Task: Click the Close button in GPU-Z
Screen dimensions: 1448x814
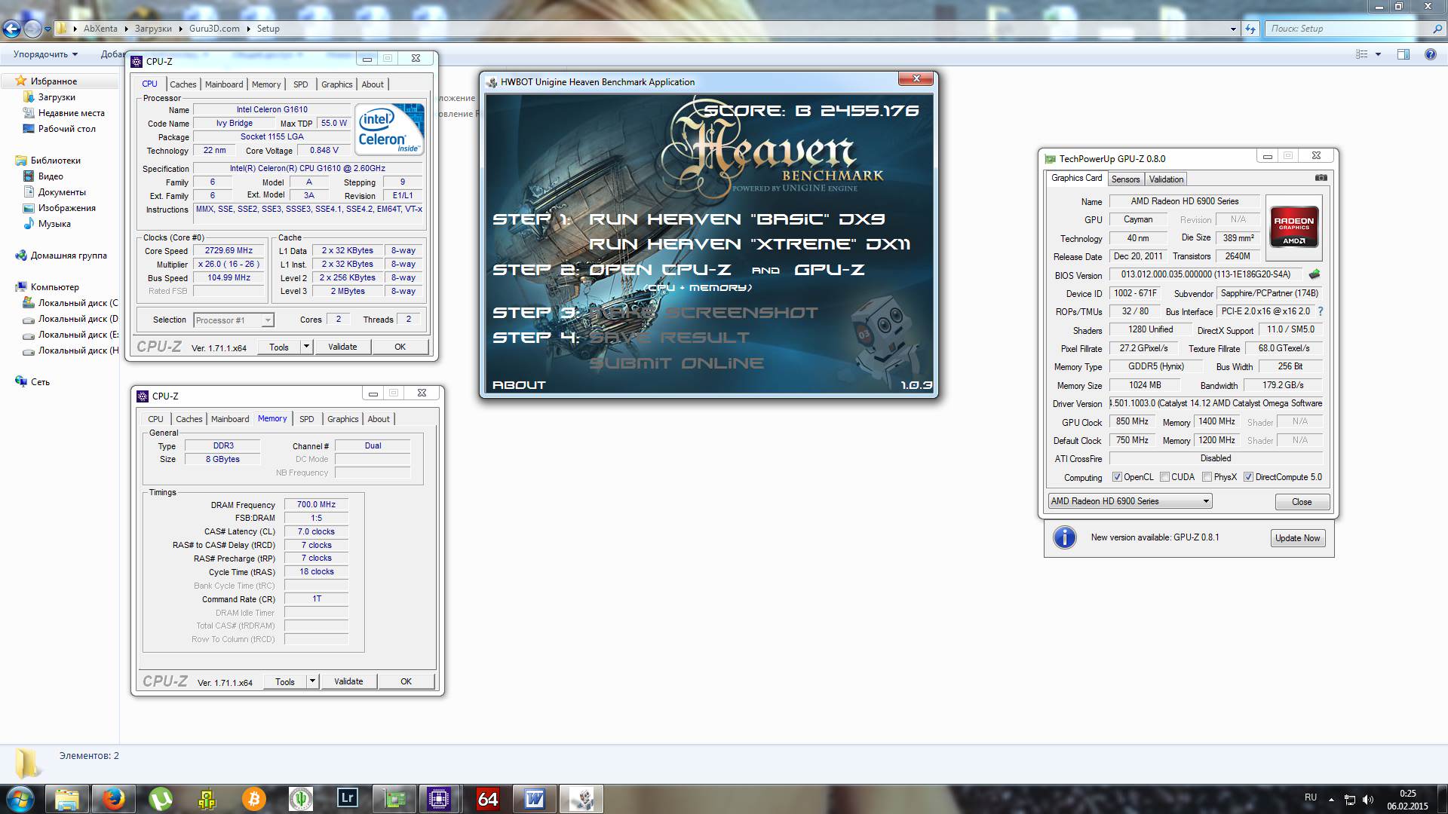Action: click(x=1302, y=502)
